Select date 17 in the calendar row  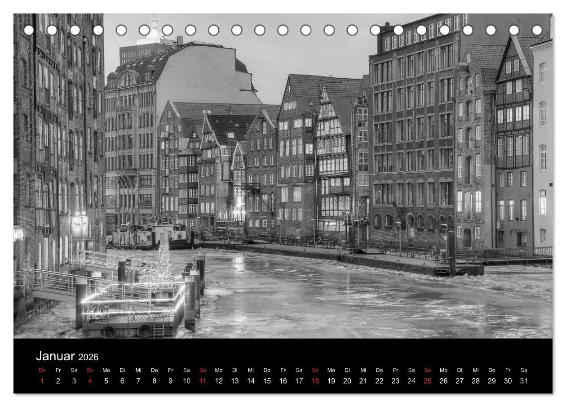click(299, 381)
